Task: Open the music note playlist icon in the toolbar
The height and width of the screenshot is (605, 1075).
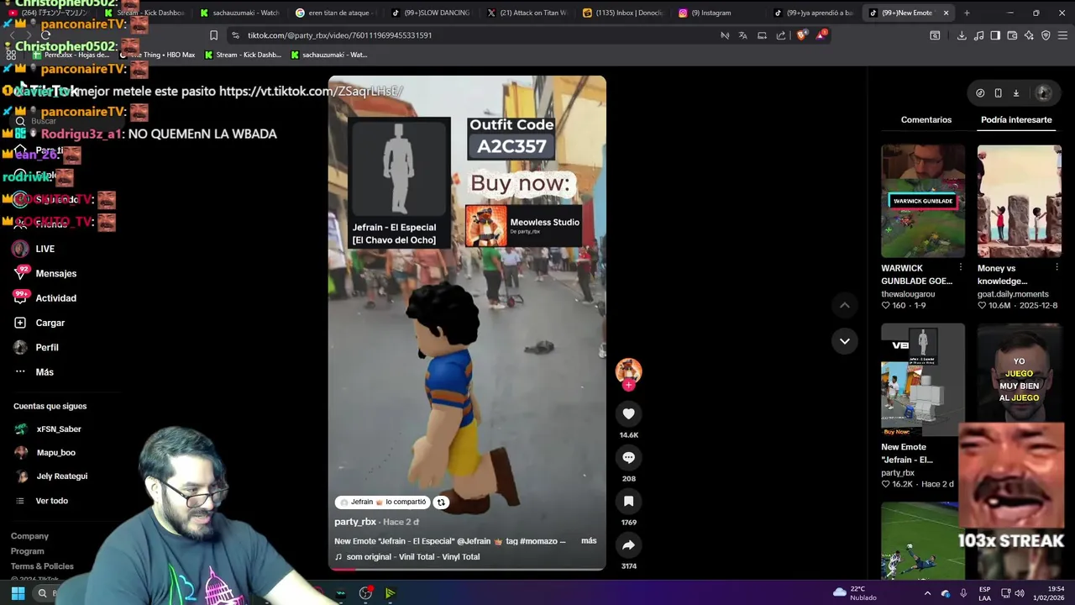Action: pyautogui.click(x=978, y=35)
